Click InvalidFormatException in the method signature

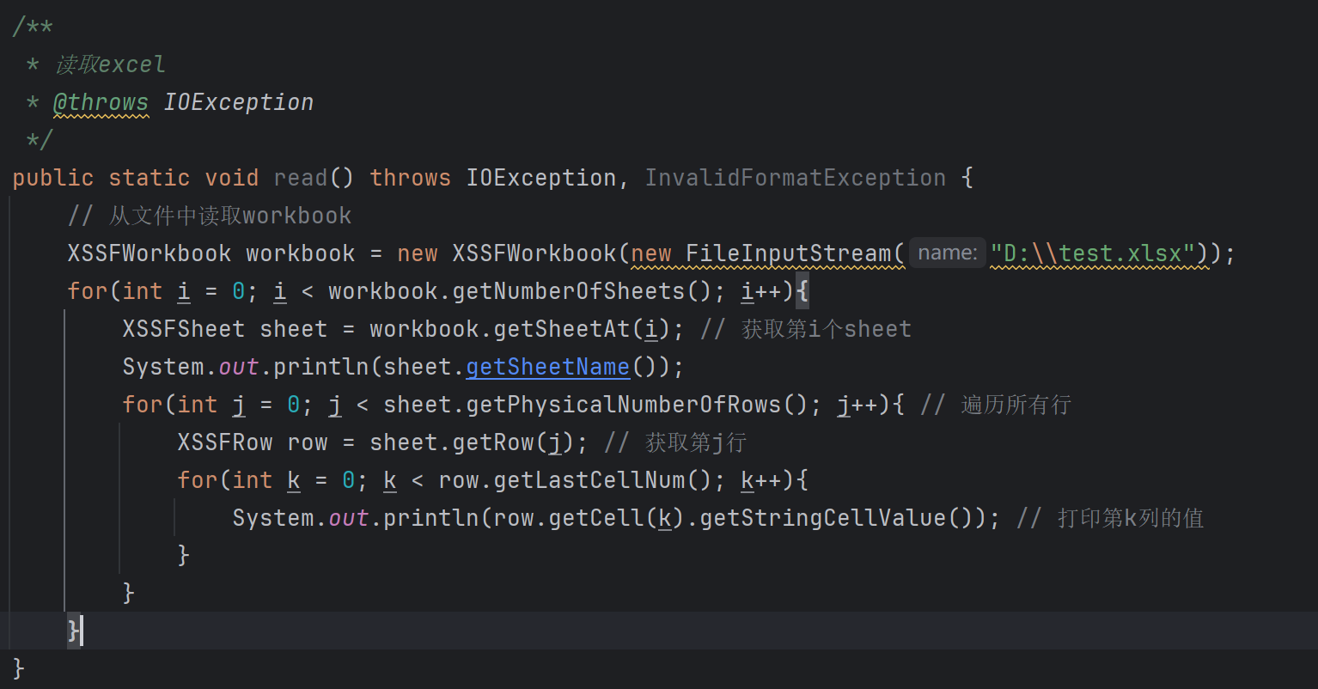796,178
